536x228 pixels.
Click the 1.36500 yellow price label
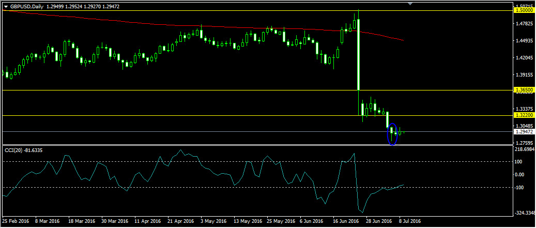[x=524, y=90]
